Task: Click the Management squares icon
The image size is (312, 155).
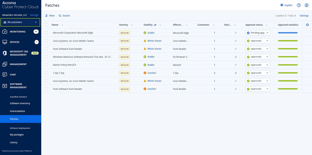Action: pyautogui.click(x=5, y=64)
